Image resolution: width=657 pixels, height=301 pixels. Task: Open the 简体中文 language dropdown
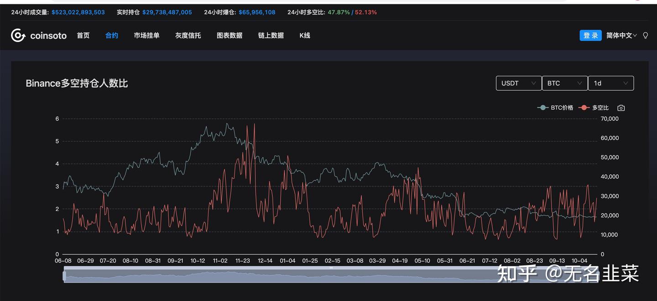click(x=621, y=36)
